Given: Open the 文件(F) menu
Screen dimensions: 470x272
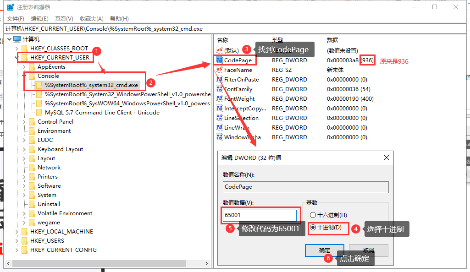Looking at the screenshot, I should 16,19.
